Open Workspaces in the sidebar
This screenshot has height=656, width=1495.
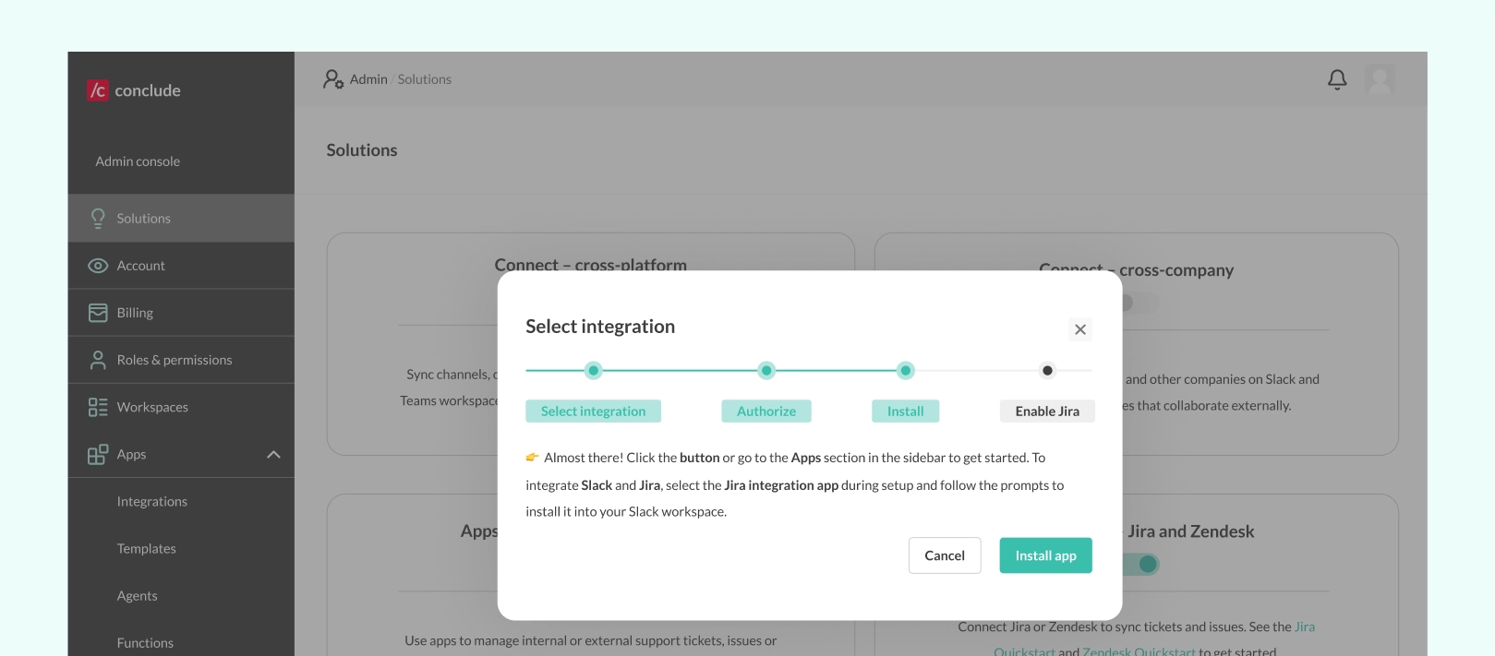[181, 407]
